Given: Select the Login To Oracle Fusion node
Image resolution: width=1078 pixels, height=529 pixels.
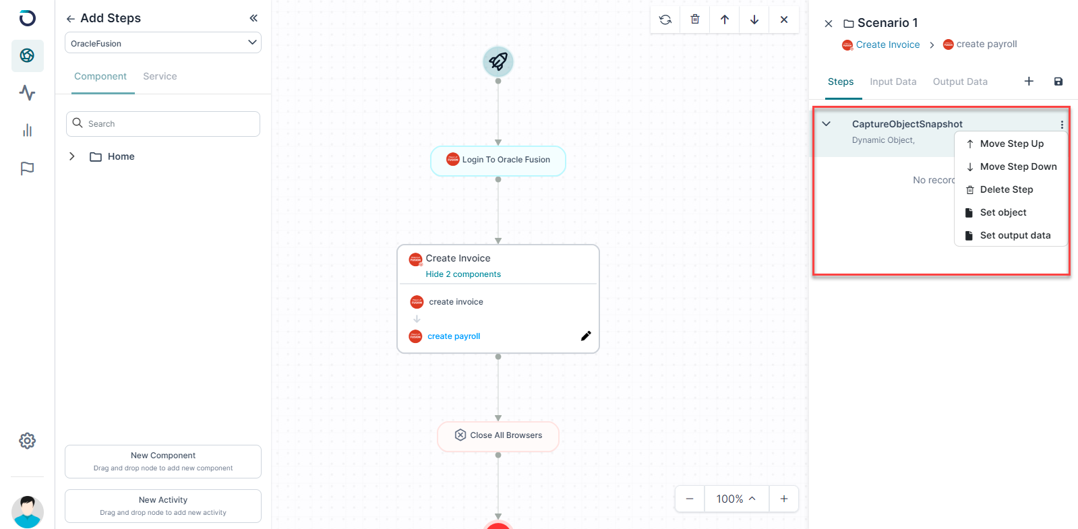Looking at the screenshot, I should pyautogui.click(x=498, y=160).
